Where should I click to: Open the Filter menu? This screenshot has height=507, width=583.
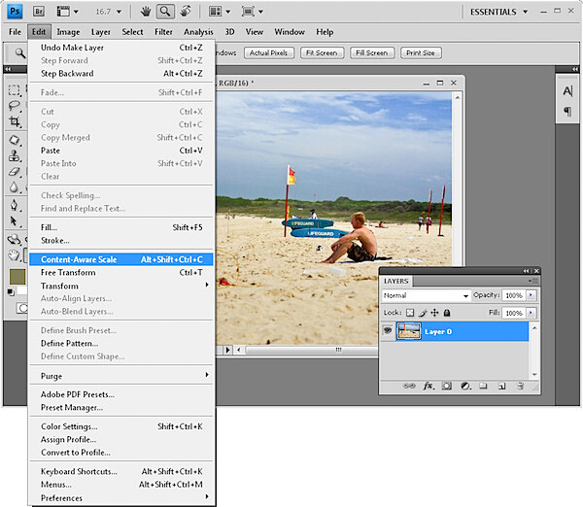click(x=163, y=32)
